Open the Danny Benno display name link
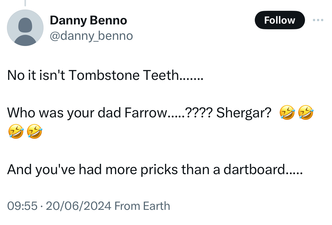 pos(88,20)
